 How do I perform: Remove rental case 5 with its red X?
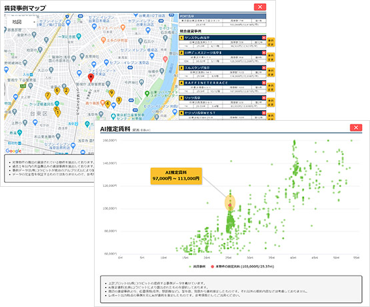click(x=264, y=97)
